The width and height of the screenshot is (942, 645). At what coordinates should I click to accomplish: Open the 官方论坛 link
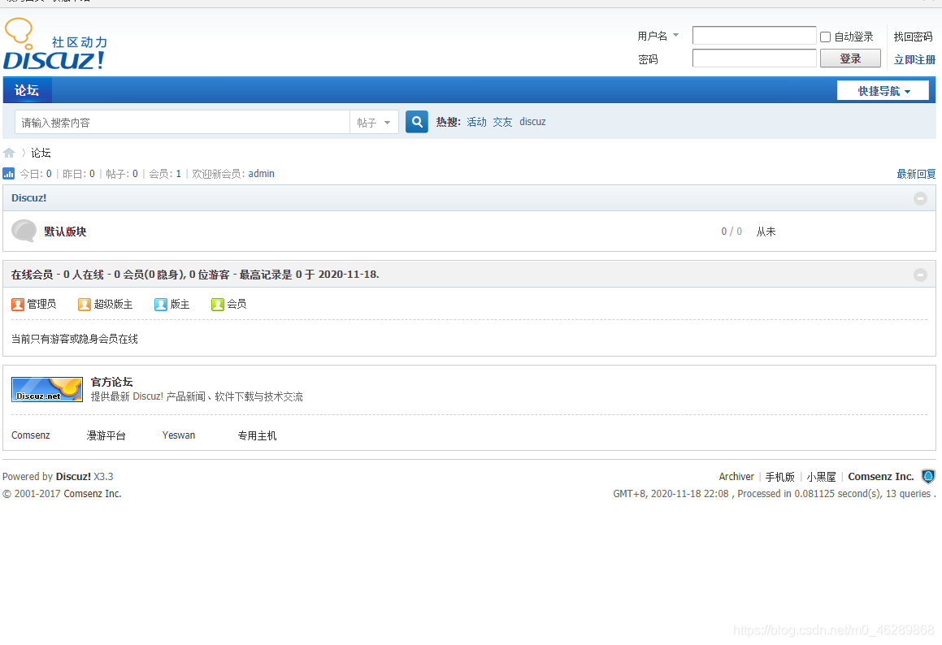111,382
